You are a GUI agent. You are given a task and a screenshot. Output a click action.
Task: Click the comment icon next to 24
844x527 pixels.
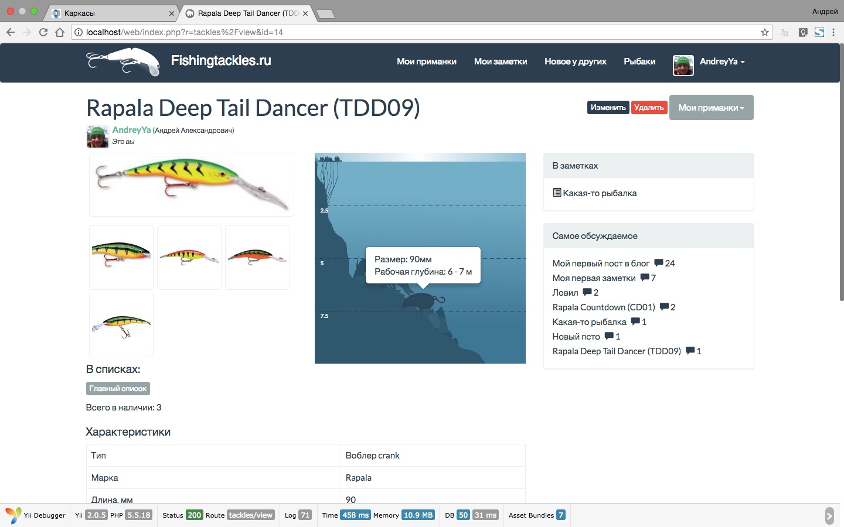point(659,263)
